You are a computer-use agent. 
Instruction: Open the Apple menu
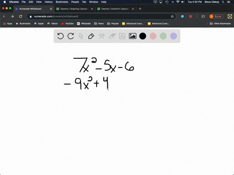[x=4, y=2]
